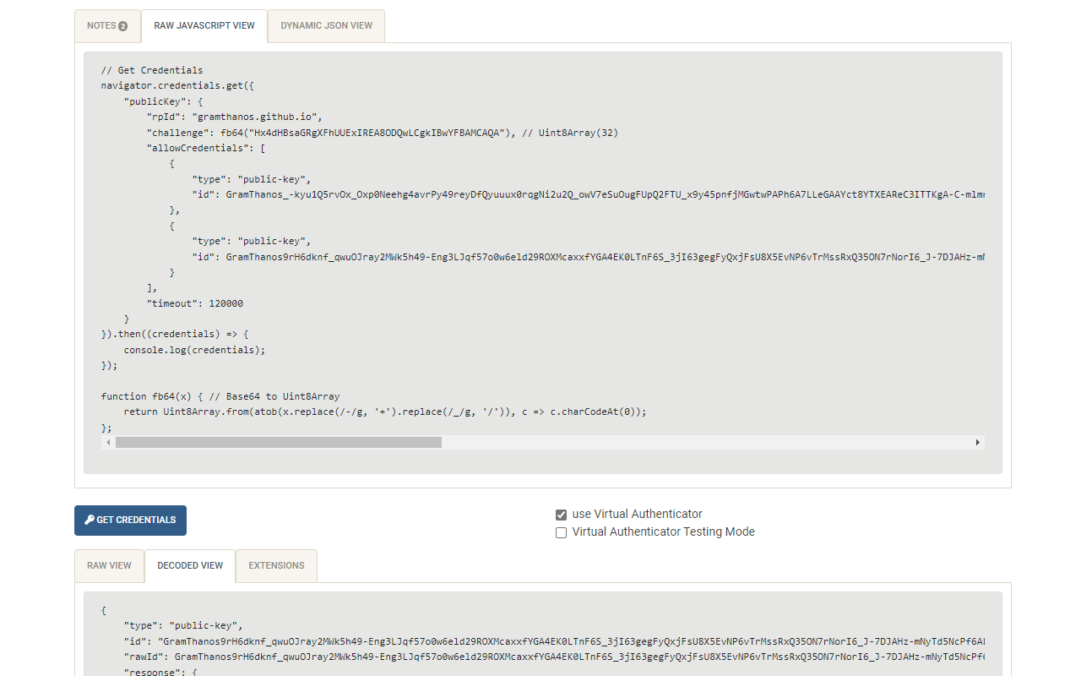Click the Notes badge count 2
The height and width of the screenshot is (676, 1081).
[122, 26]
